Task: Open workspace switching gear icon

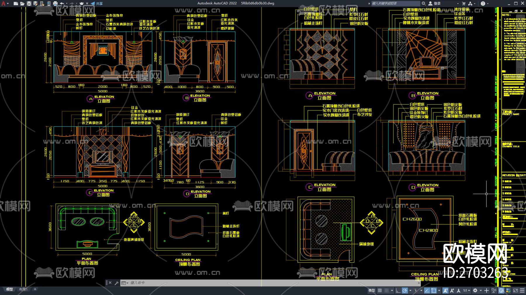Action: 475,290
